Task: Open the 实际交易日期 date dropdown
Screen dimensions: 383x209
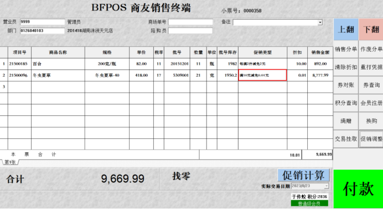Action: 327,186
